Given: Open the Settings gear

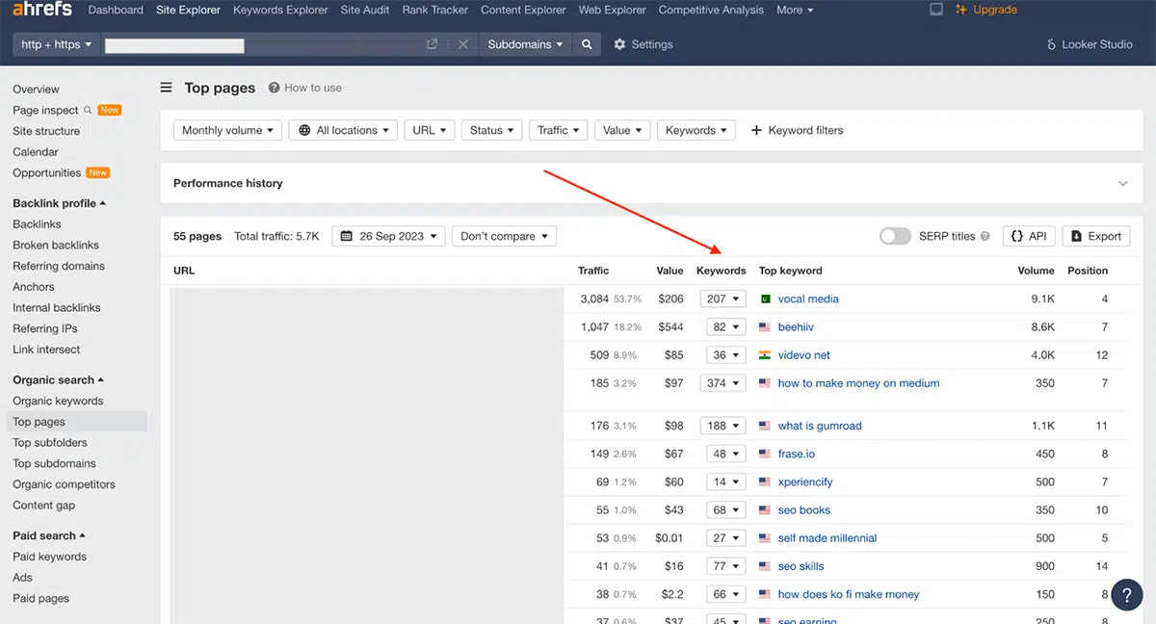Looking at the screenshot, I should pos(644,44).
